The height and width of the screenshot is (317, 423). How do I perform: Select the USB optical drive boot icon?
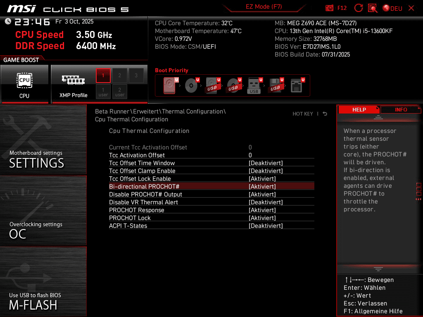tap(234, 85)
